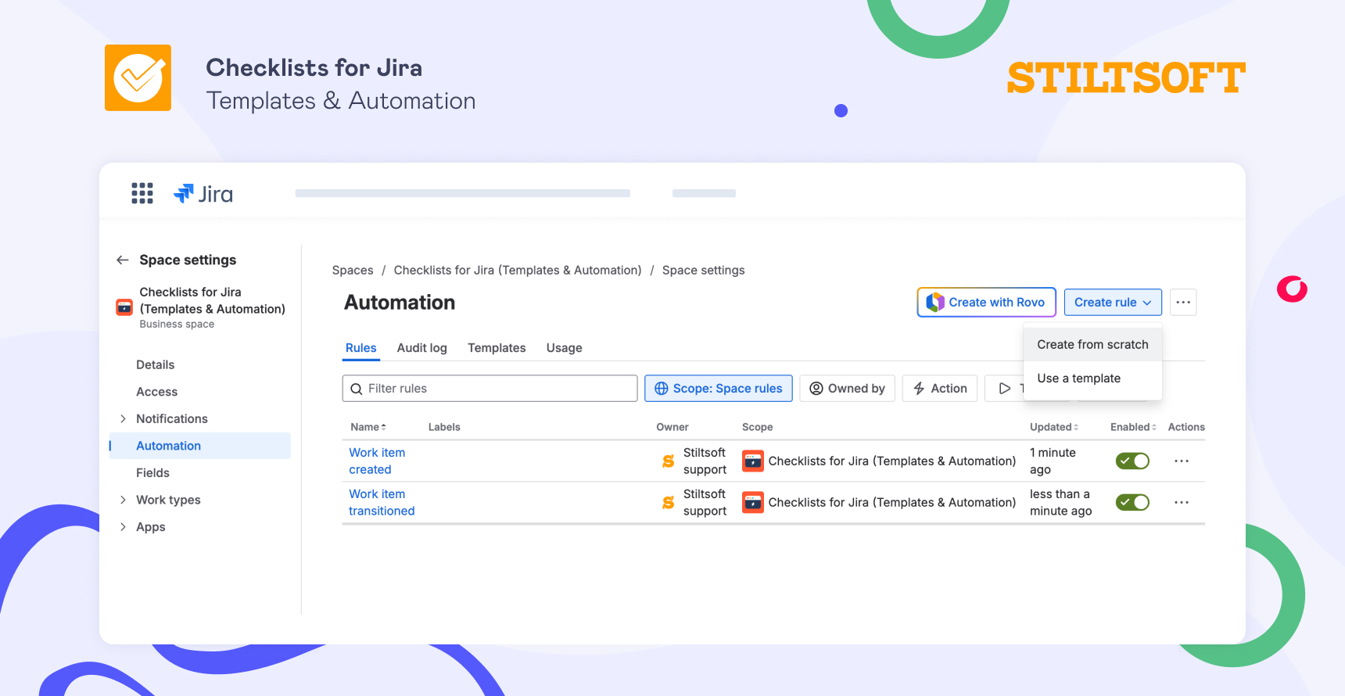Switch to the Audit log tab
1345x696 pixels.
tap(422, 348)
